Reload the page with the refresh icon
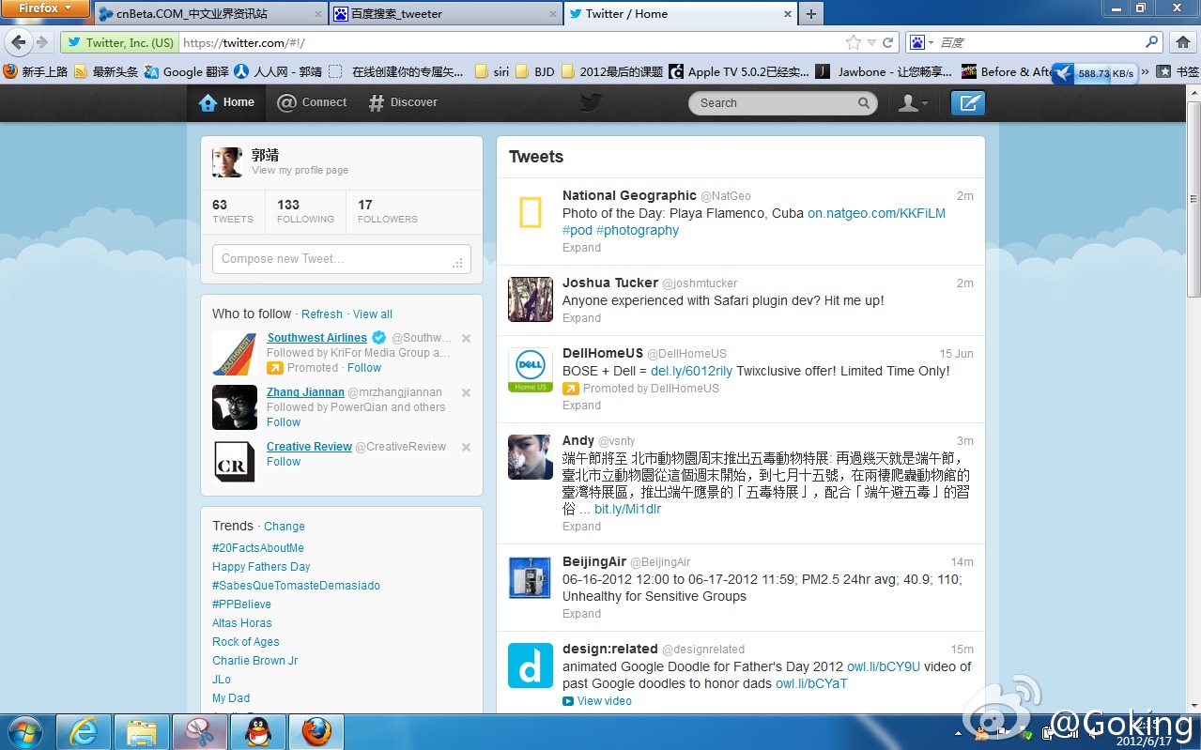The height and width of the screenshot is (750, 1201). pos(889,42)
